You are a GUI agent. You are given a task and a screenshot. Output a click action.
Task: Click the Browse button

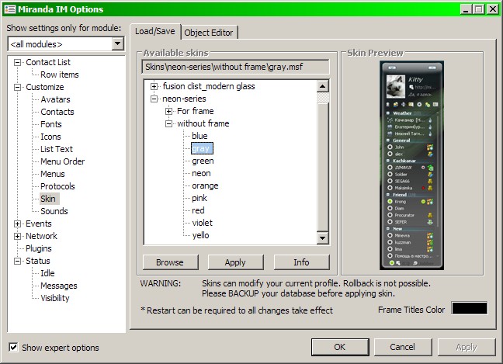(170, 262)
